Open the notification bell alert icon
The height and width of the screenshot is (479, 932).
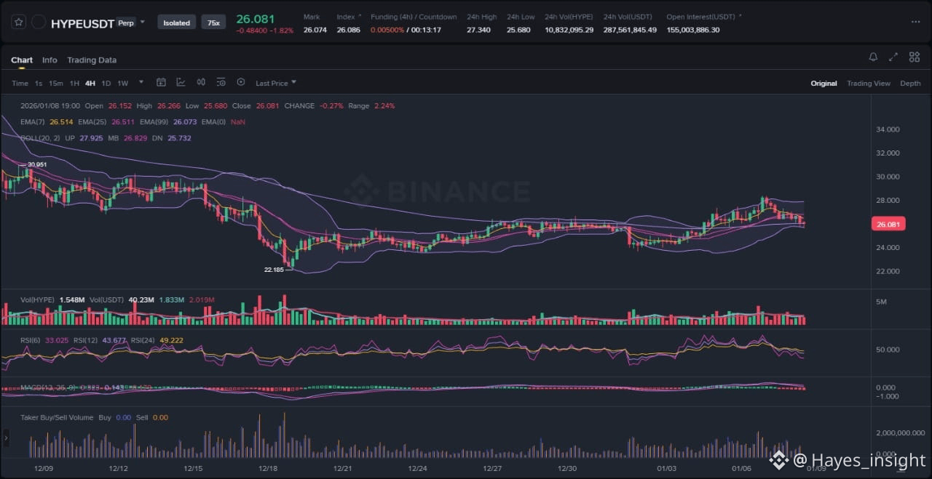tap(873, 57)
